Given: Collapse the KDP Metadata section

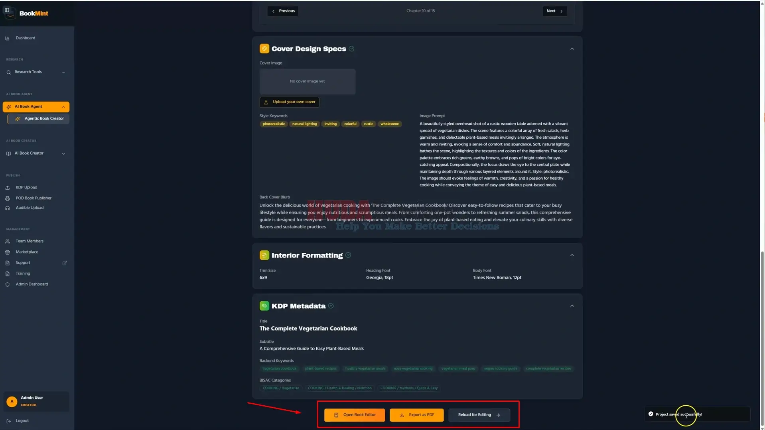Looking at the screenshot, I should coord(572,306).
